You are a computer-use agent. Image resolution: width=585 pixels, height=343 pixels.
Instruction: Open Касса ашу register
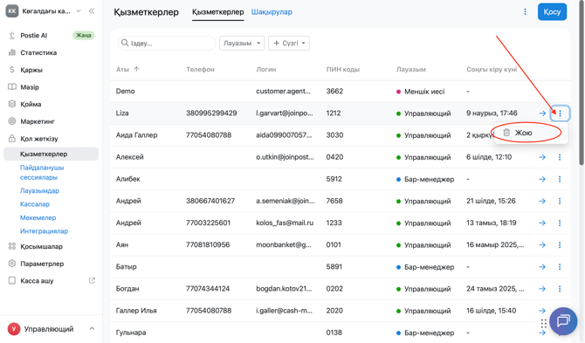[37, 281]
